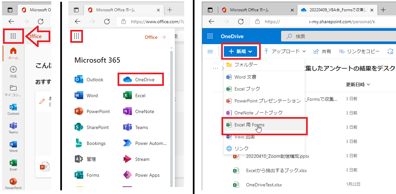Open Upload (アップロード) dropdown
Image resolution: width=396 pixels, height=194 pixels.
285,51
